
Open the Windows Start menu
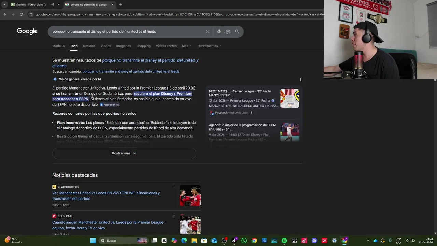pos(93,241)
